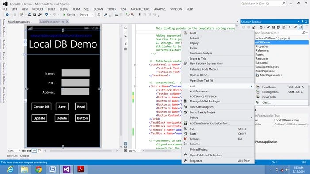Image resolution: width=310 pixels, height=174 pixels.
Task: Click the Save All toolbar icon
Action: (39, 15)
